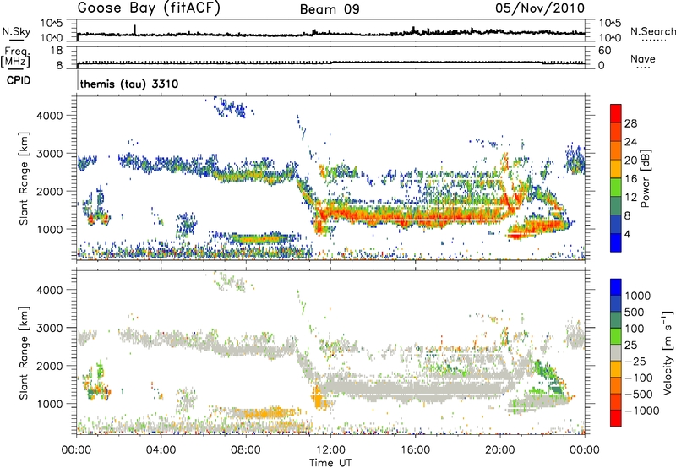Click the 'N.Sky' legend label
676x468 pixels.
point(16,31)
